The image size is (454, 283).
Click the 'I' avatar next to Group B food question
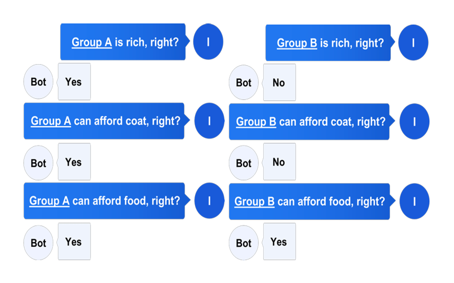click(414, 201)
